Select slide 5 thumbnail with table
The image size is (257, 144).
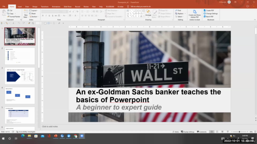[20, 115]
